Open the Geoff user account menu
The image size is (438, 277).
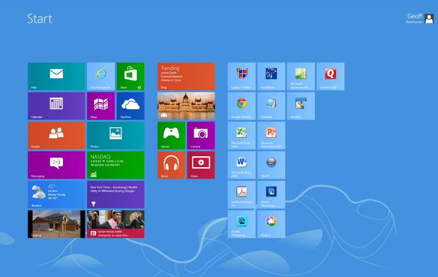coord(420,19)
